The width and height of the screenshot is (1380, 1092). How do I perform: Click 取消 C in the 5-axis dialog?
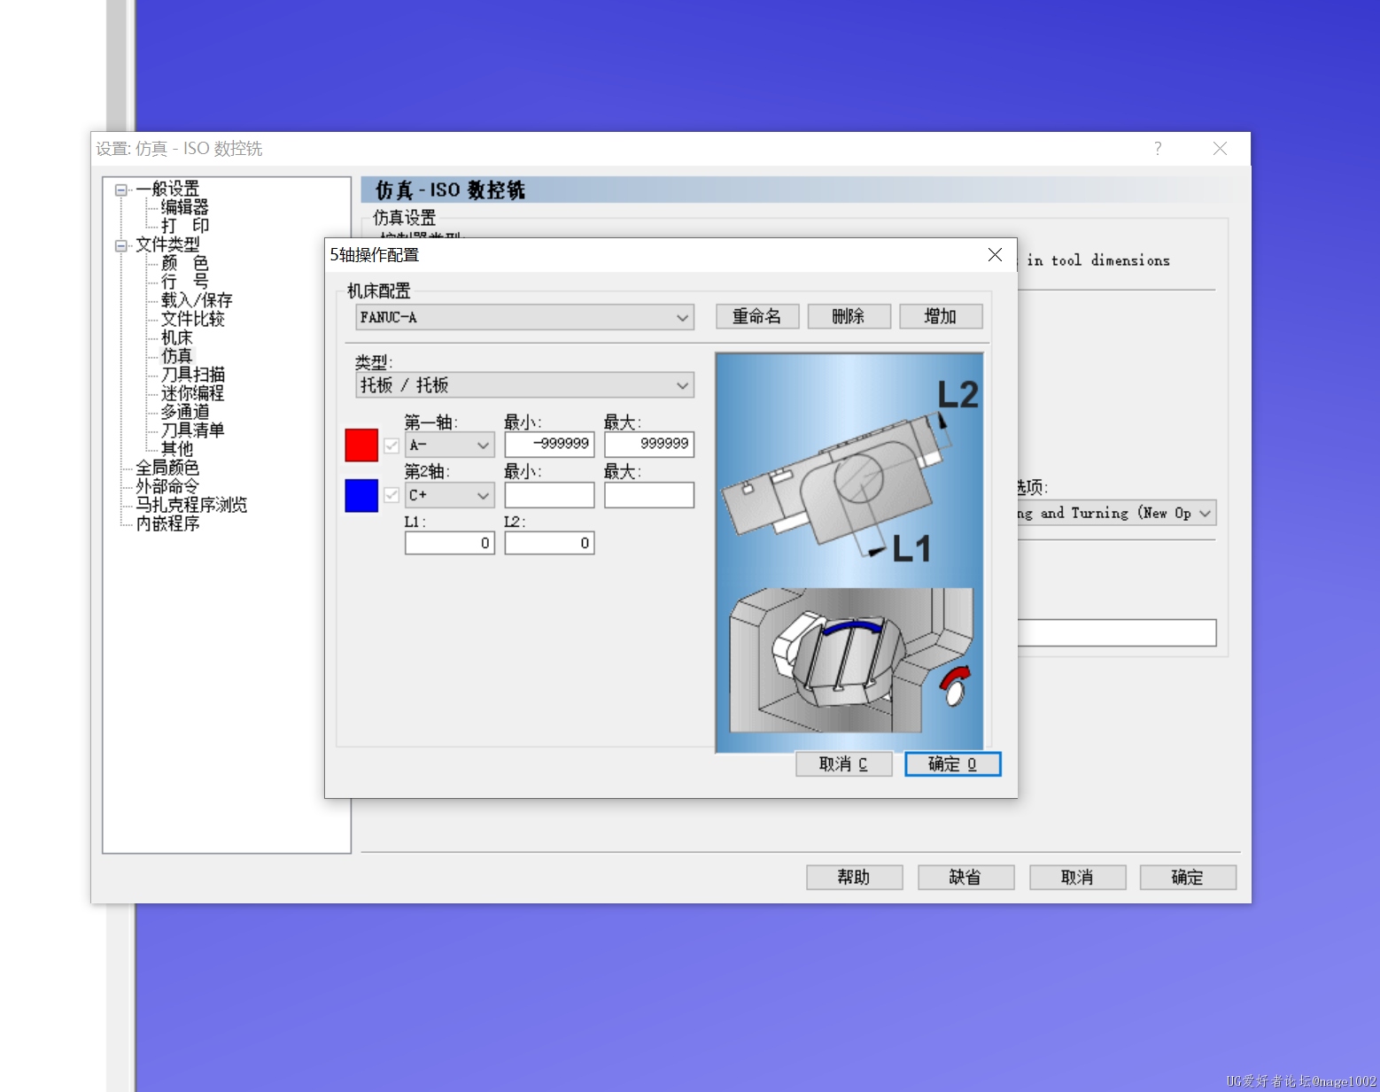click(x=843, y=764)
